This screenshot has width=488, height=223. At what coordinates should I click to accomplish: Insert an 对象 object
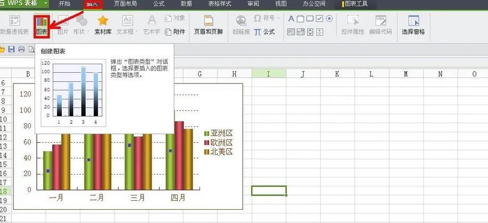coord(175,18)
